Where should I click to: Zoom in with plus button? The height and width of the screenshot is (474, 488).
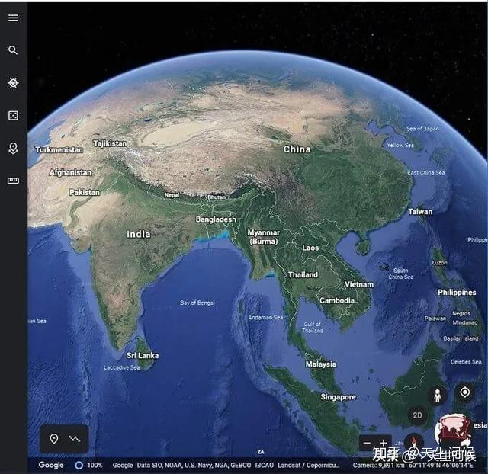384,443
